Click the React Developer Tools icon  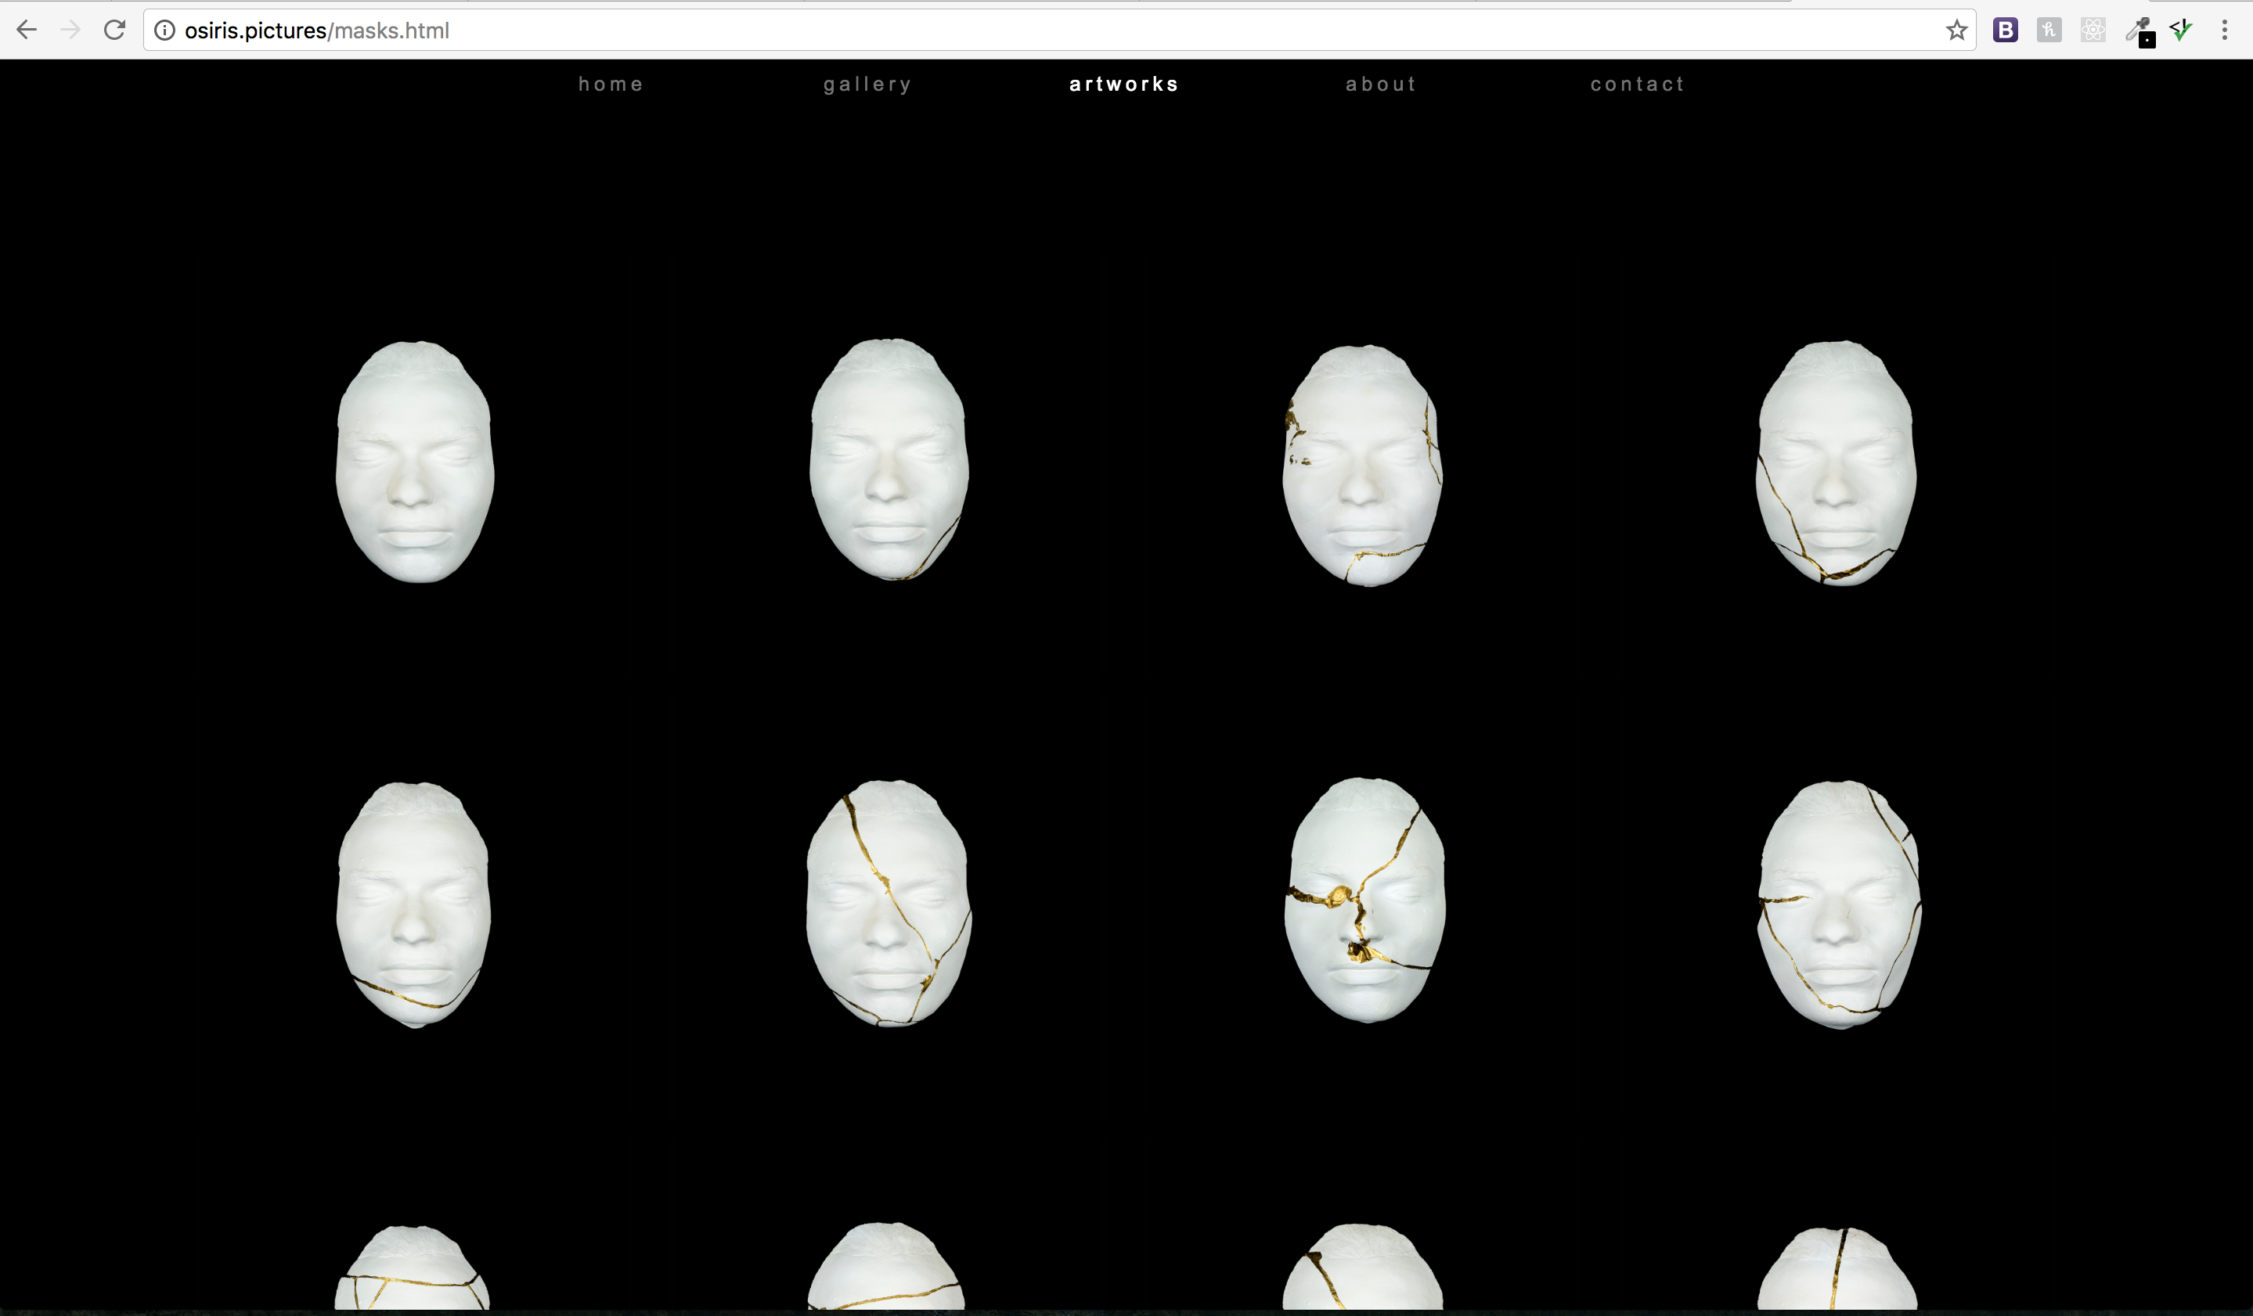(x=2092, y=31)
